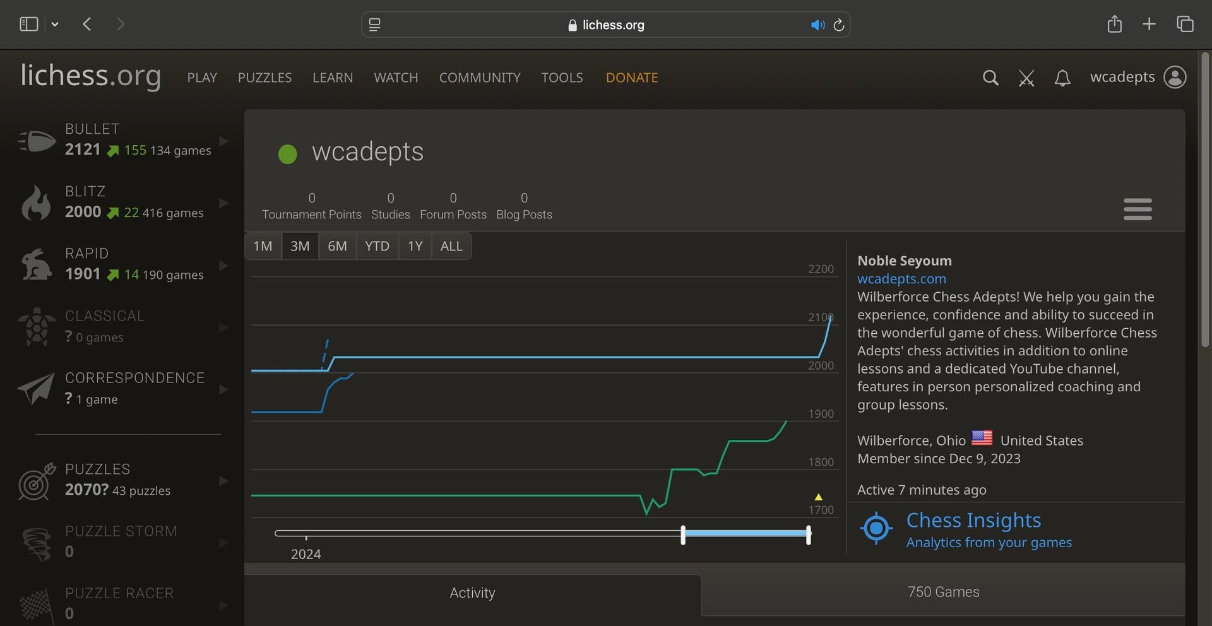Open the PLAY menu

click(202, 78)
